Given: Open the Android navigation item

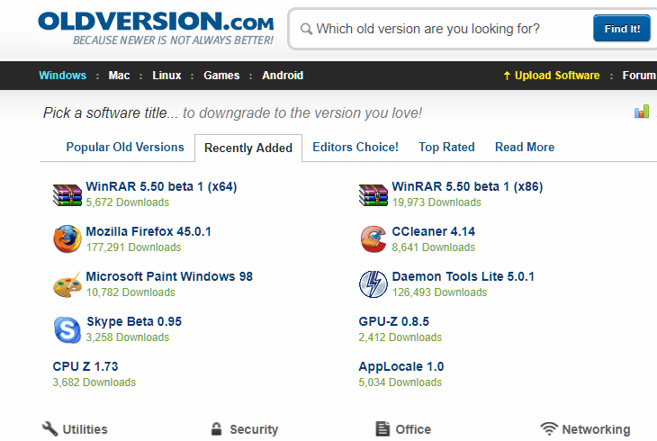Looking at the screenshot, I should point(283,76).
